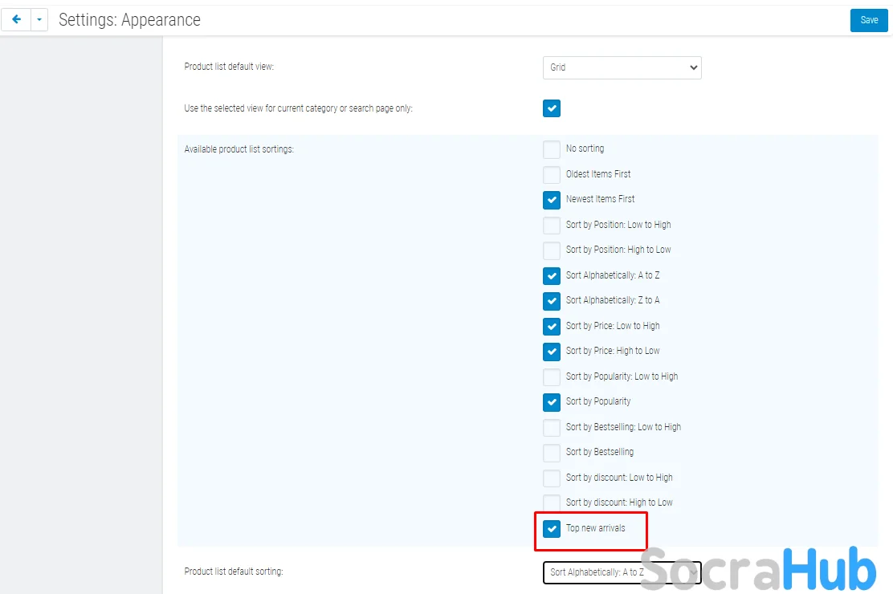Uncheck use selected view for current category
893x594 pixels.
(552, 108)
